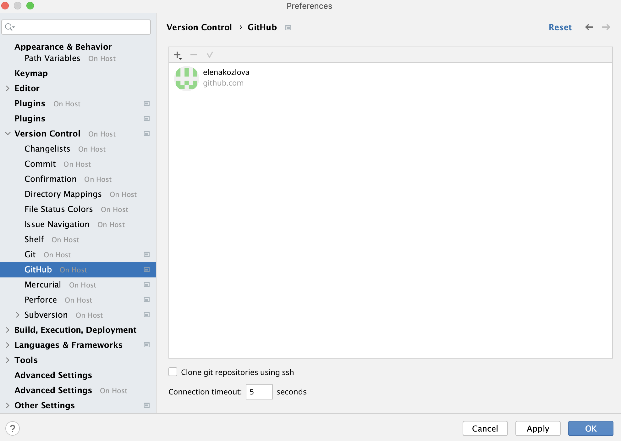Select Version Control in the breadcrumb
The height and width of the screenshot is (441, 621).
[199, 27]
